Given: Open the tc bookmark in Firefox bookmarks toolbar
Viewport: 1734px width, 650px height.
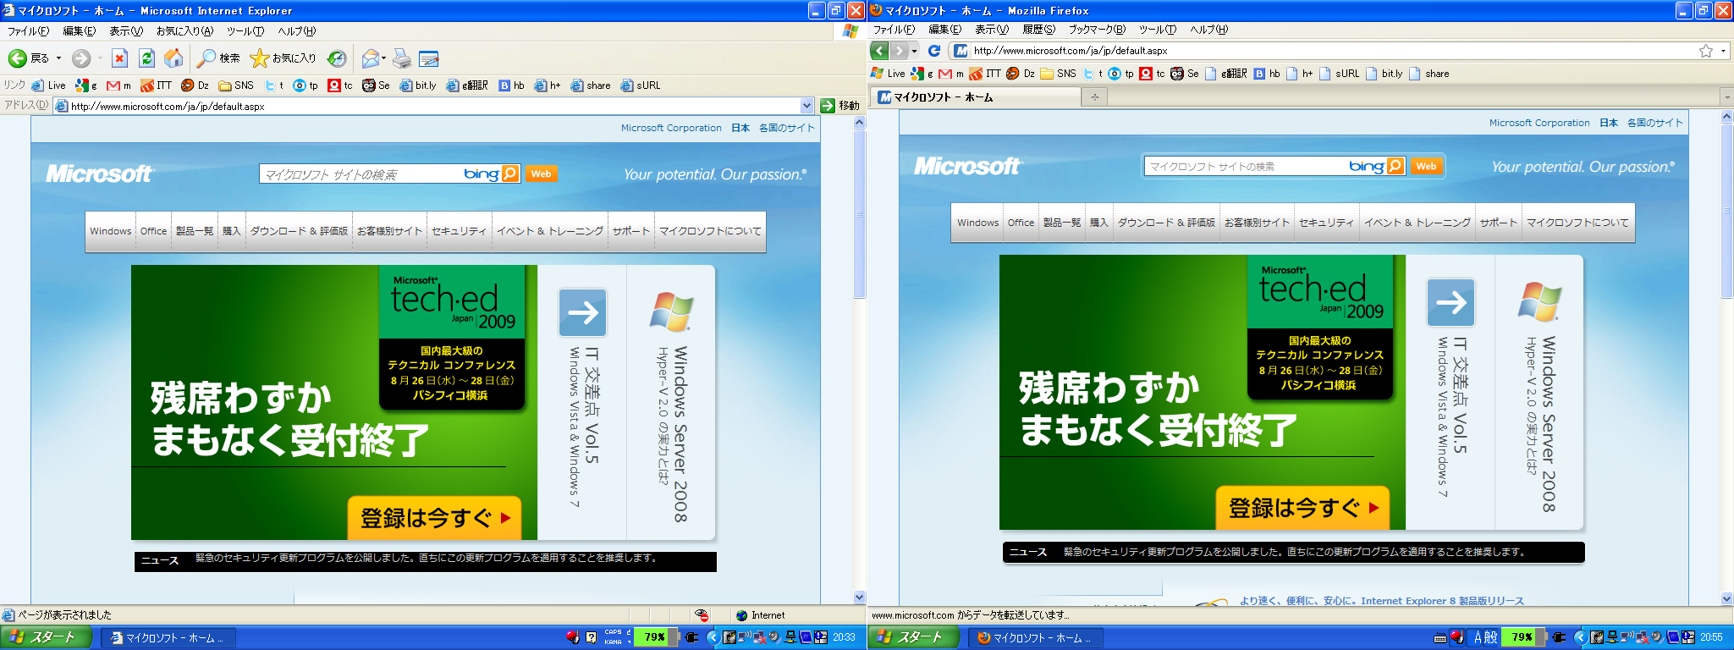Looking at the screenshot, I should (1153, 74).
